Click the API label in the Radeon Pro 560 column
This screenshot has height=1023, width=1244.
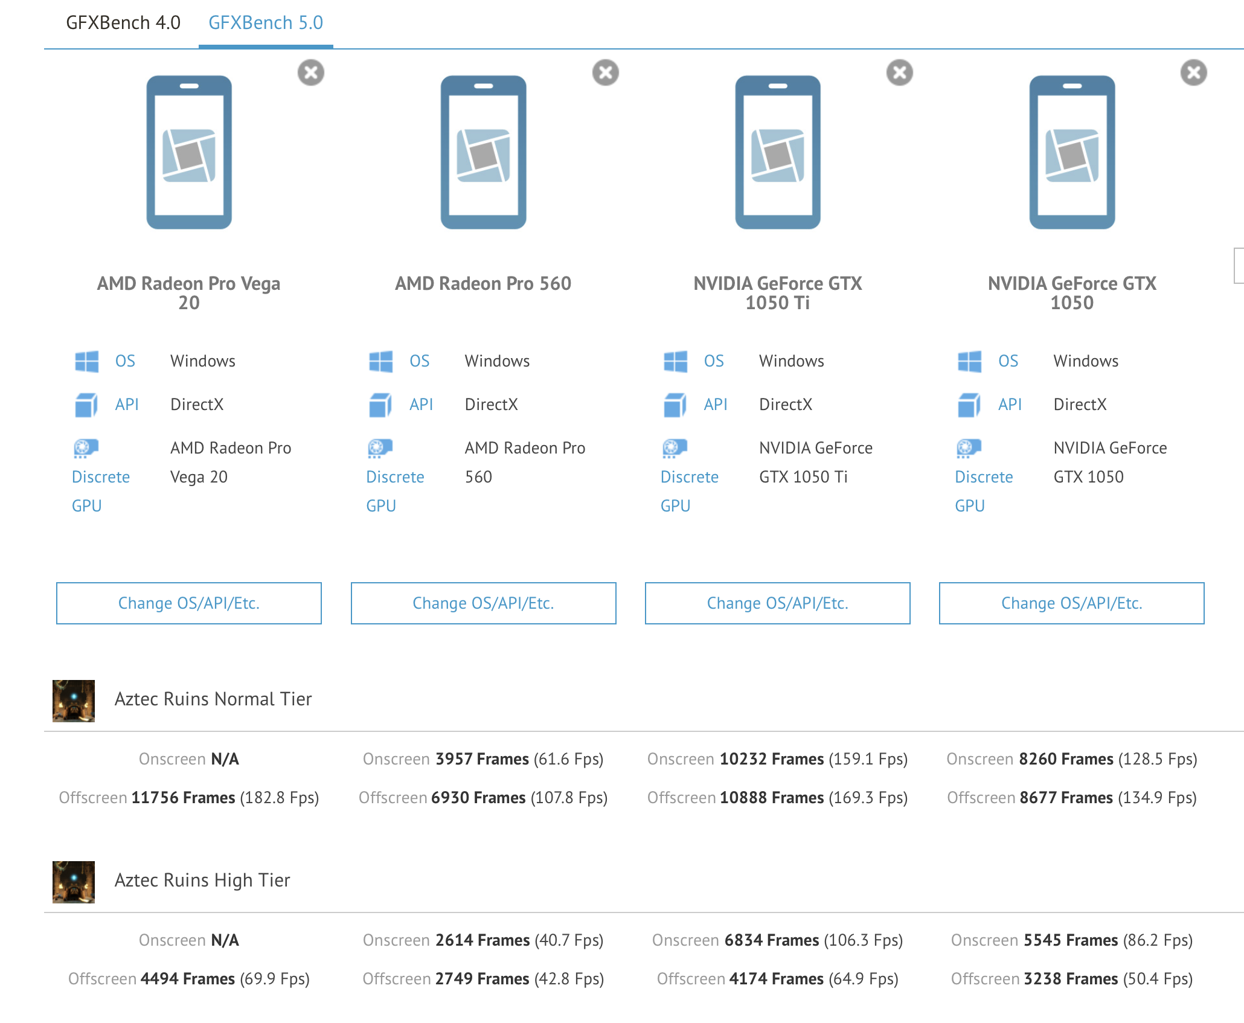(x=421, y=405)
